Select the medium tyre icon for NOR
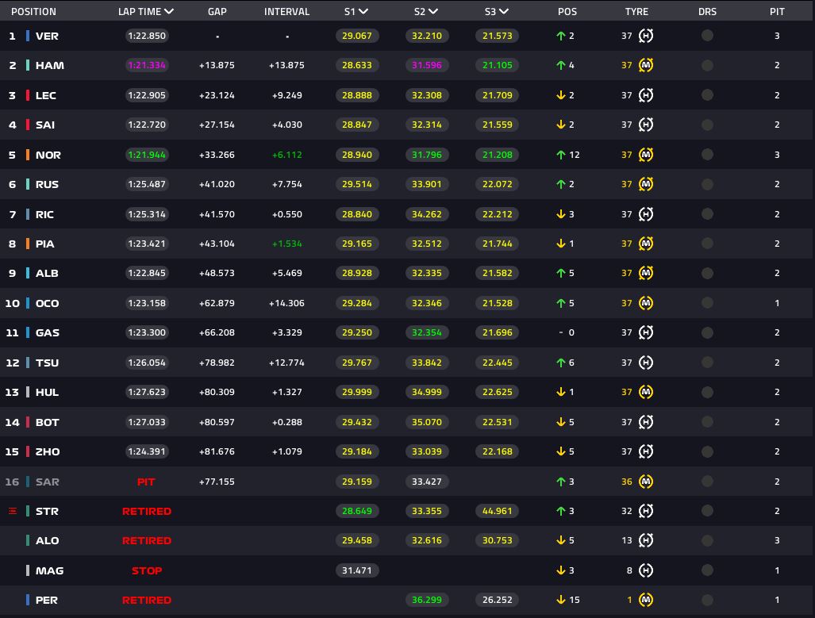The image size is (815, 618). click(646, 155)
